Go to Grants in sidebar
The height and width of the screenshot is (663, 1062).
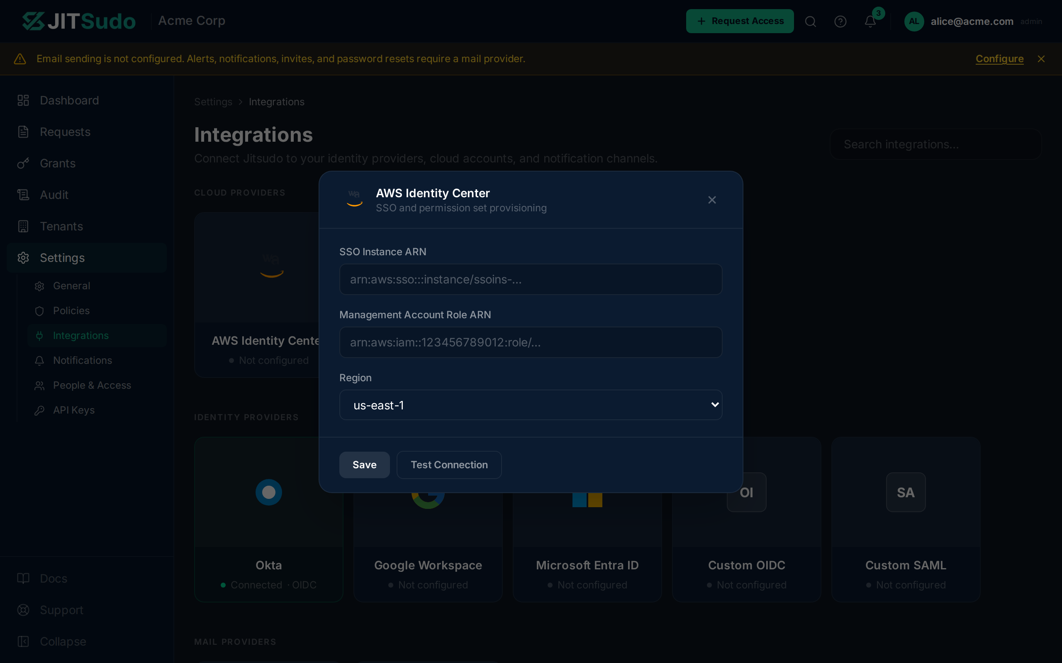[x=86, y=164]
